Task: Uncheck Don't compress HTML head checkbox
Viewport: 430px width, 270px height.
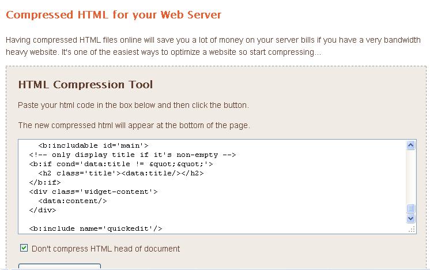Action: click(x=24, y=248)
